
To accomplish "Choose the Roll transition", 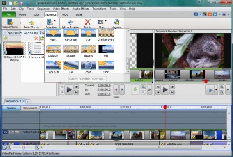I will click(71, 67).
